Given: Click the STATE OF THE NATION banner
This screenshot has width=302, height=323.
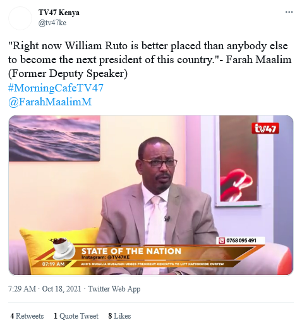Looking at the screenshot, I should click(131, 251).
